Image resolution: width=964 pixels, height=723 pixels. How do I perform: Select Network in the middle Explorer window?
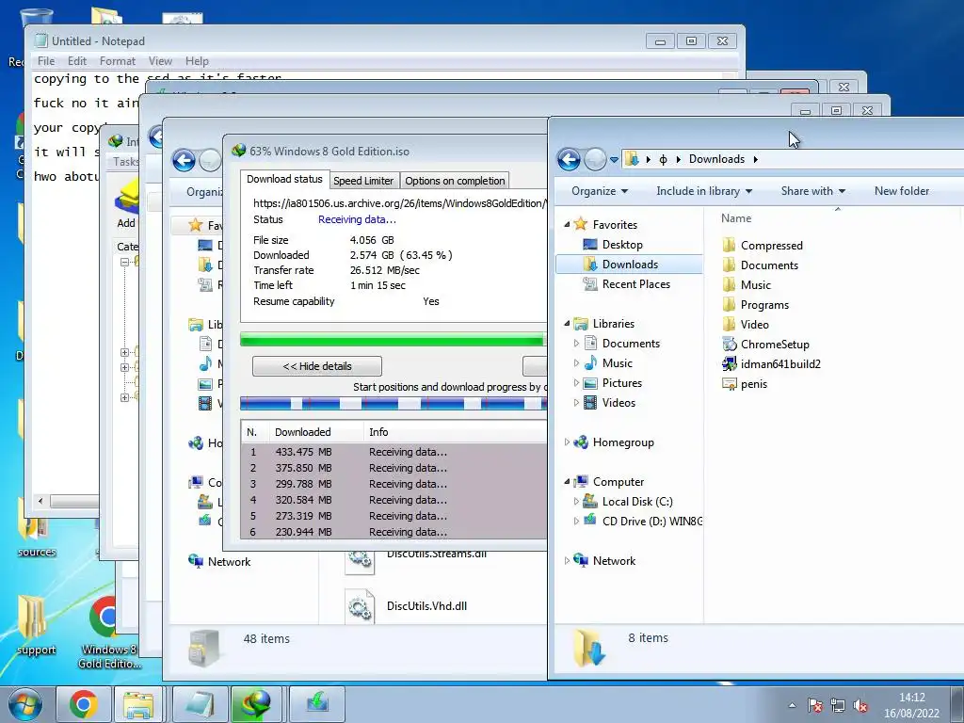click(x=219, y=561)
